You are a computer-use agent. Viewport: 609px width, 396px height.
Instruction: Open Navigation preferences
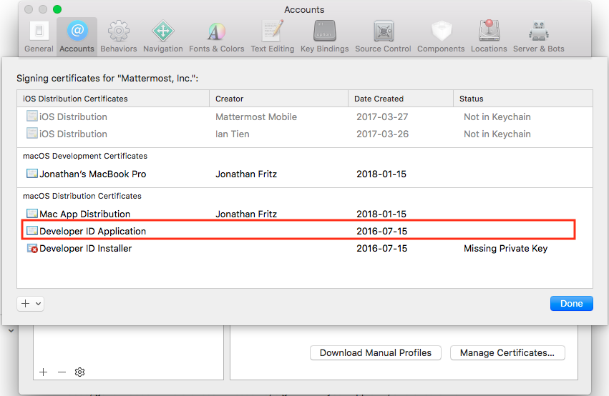pyautogui.click(x=162, y=36)
